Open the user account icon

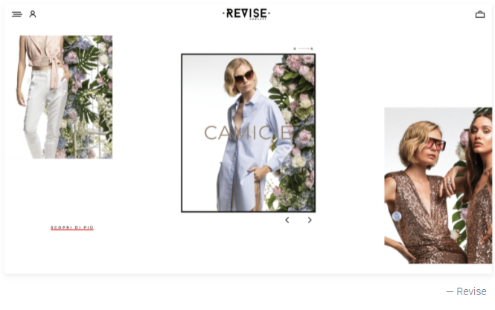pos(33,14)
